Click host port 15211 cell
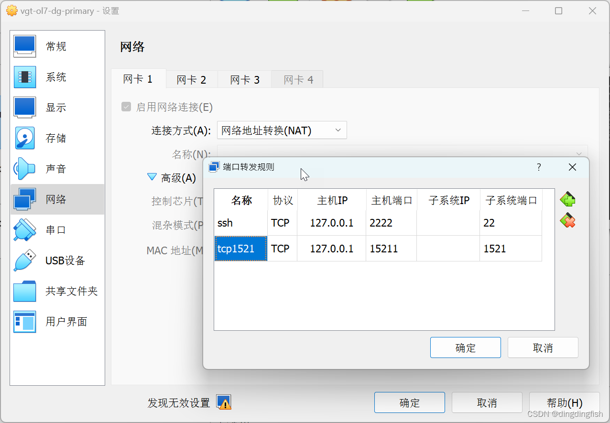Viewport: 610px width, 423px height. point(392,249)
